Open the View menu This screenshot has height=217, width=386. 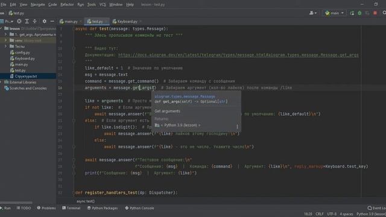coord(24,4)
